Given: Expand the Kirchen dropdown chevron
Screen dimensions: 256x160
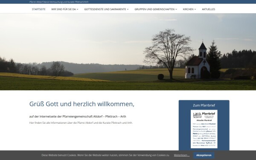Looking at the screenshot, I should (x=195, y=9).
